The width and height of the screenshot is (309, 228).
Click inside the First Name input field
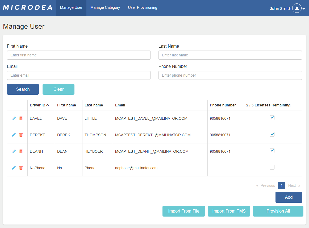pos(78,55)
